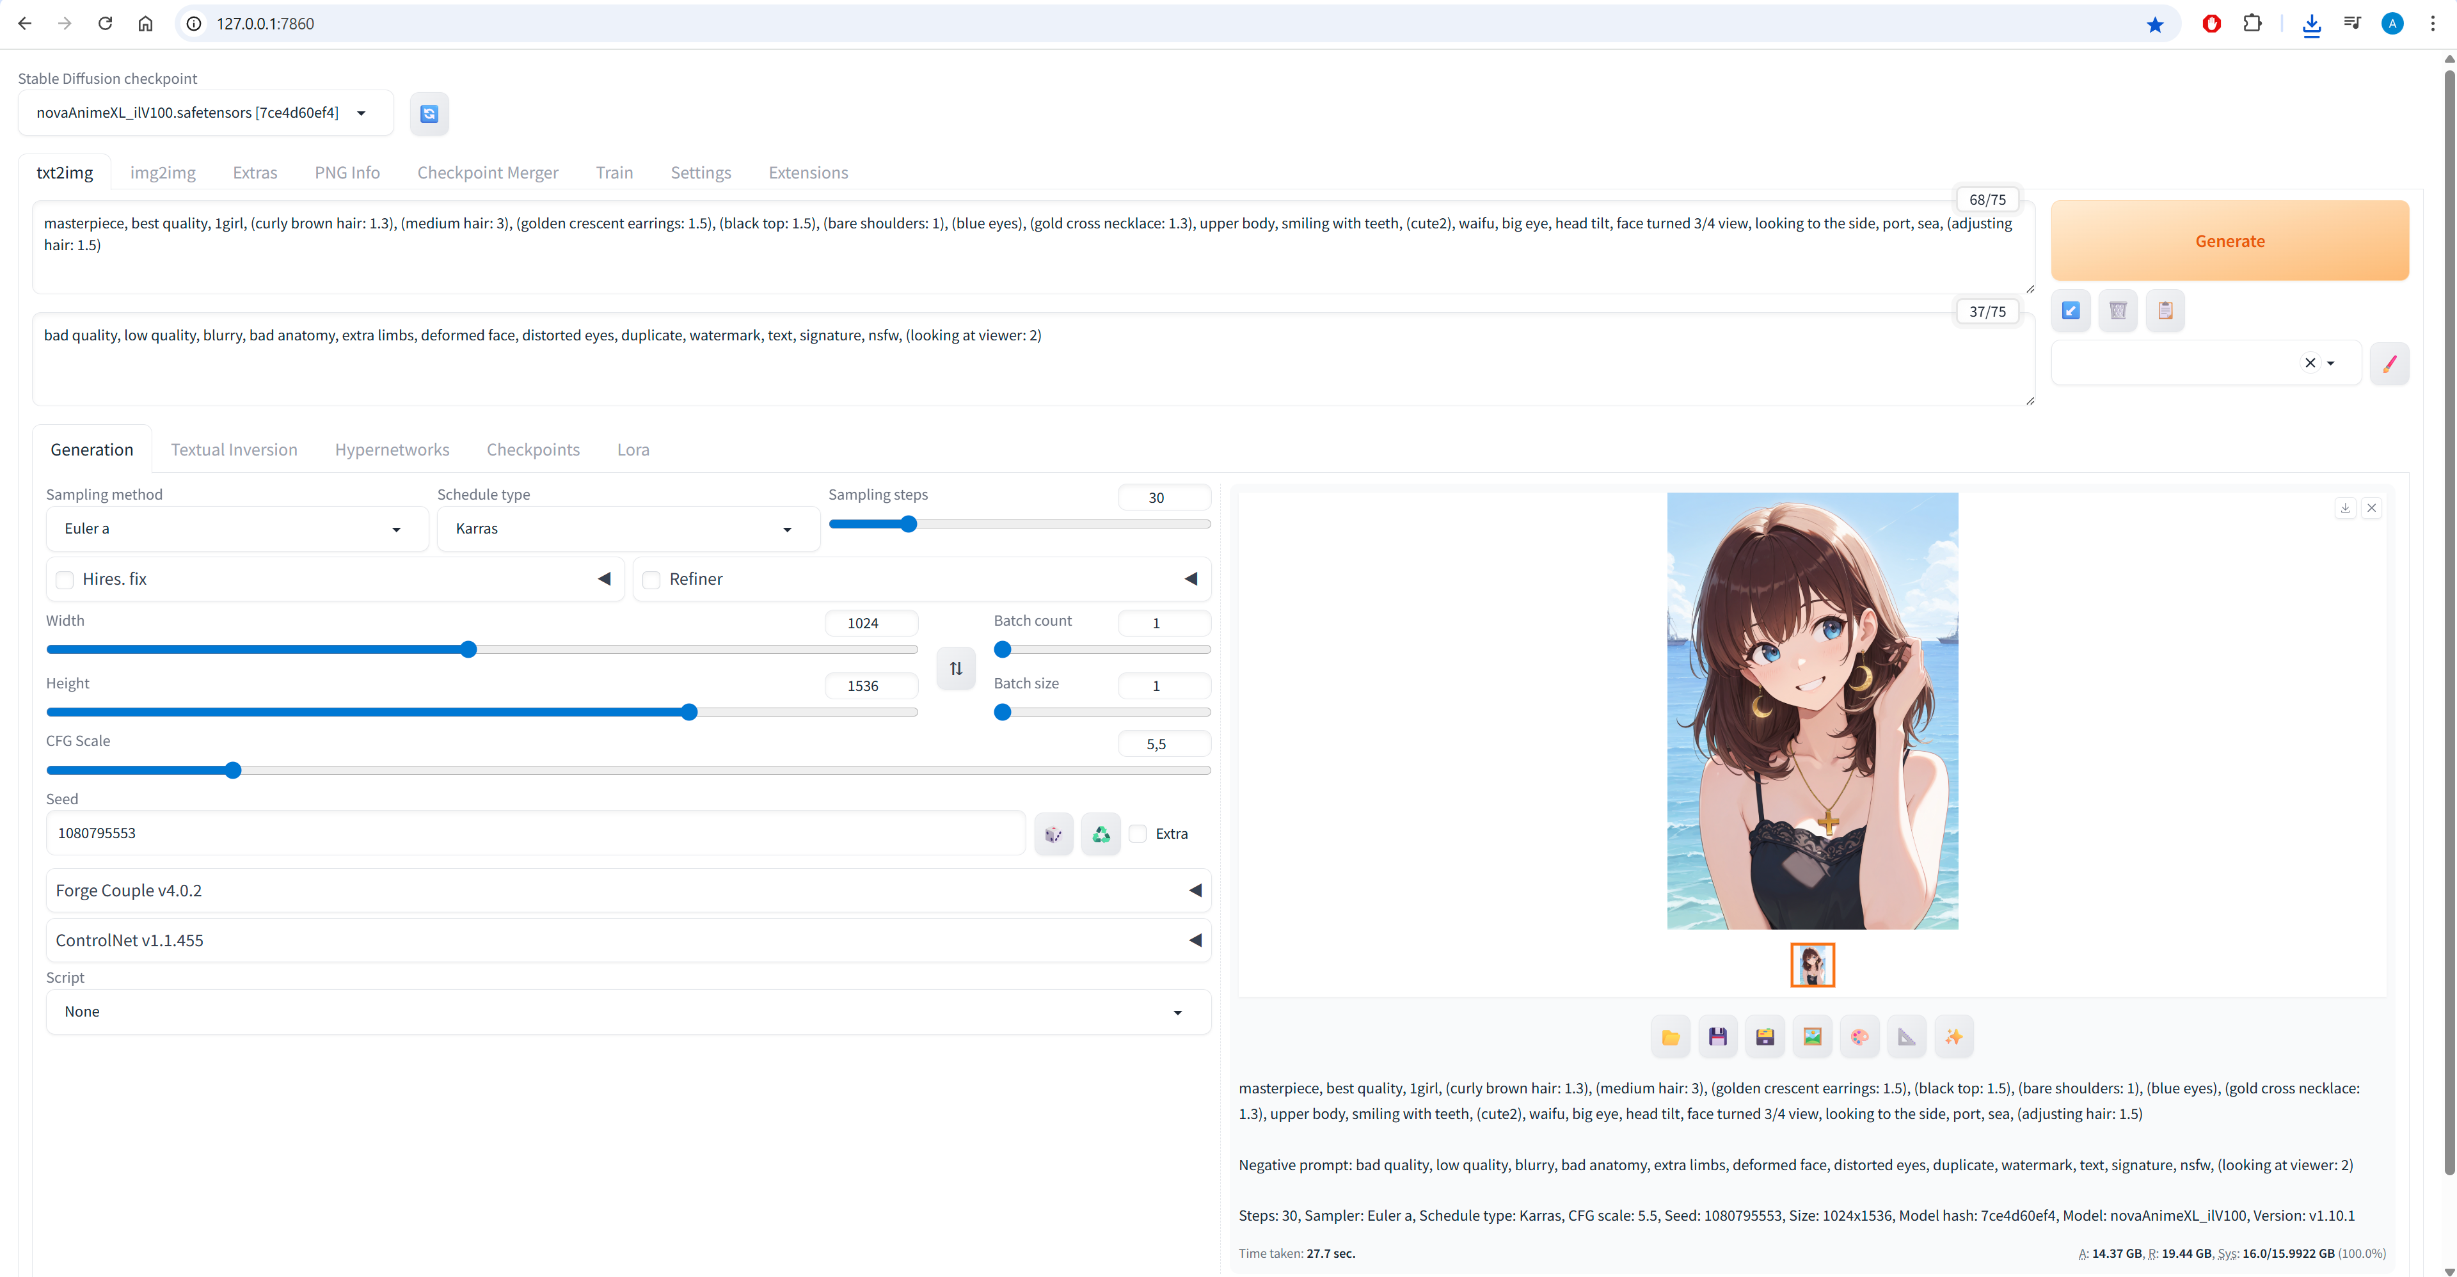
Task: Click the reuse seed recycle icon
Action: click(x=1101, y=834)
